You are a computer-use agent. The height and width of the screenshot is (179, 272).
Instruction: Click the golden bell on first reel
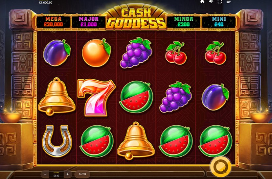click(57, 96)
